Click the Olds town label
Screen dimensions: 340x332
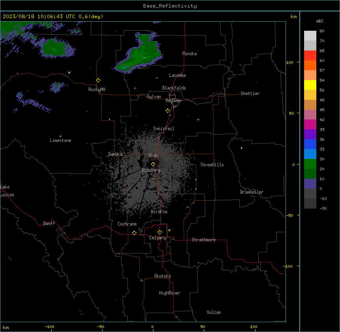(153, 155)
